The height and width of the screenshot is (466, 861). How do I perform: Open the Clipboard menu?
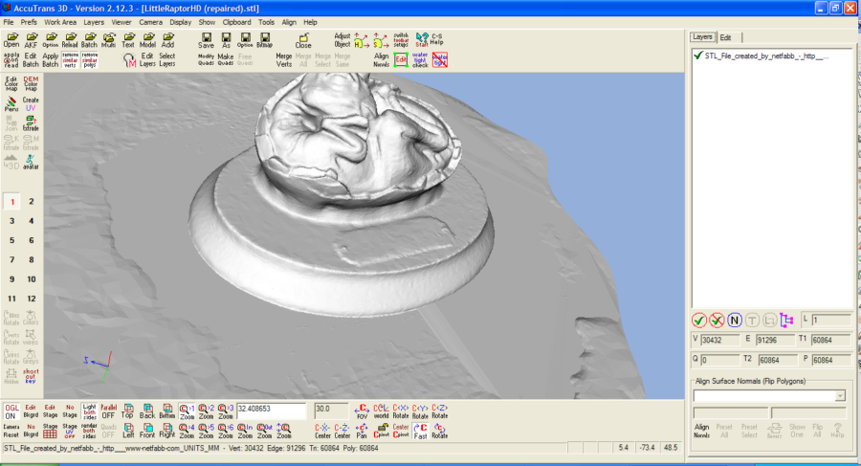[236, 21]
